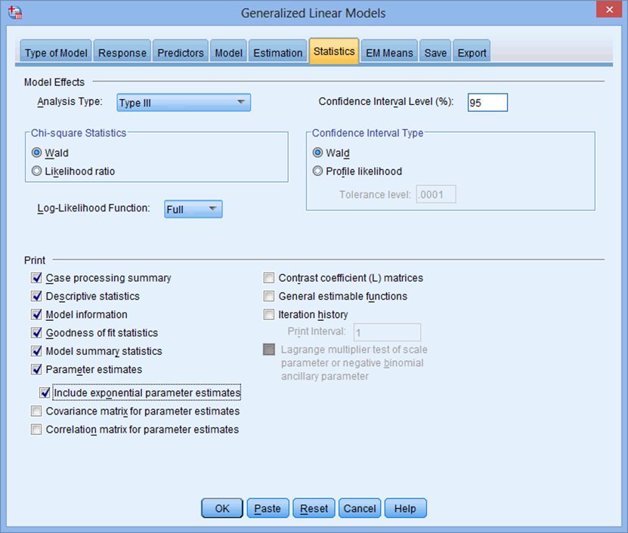Open the Save tab
This screenshot has width=628, height=533.
pos(435,52)
